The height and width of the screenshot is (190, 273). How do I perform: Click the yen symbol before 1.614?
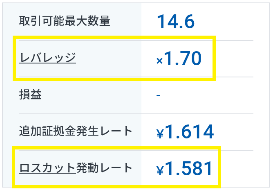[x=160, y=134]
